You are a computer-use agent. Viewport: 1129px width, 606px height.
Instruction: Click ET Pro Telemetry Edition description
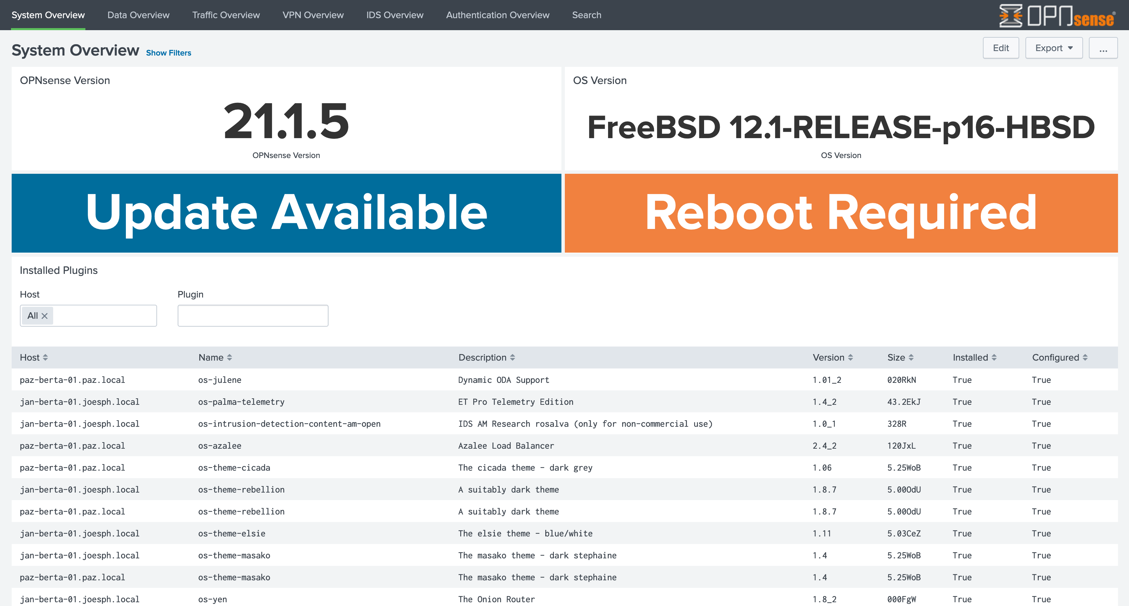(x=516, y=402)
